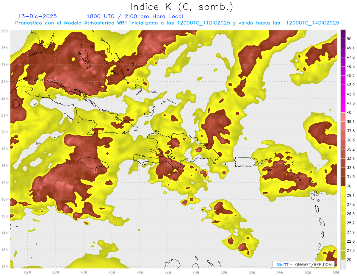This screenshot has width=357, height=276.
Task: Click the colorbar label '22.6'
Action: point(351,241)
